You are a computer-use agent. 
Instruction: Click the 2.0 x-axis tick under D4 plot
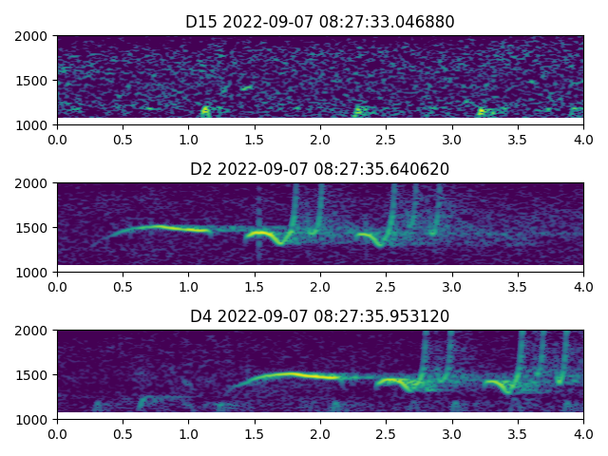(x=320, y=433)
